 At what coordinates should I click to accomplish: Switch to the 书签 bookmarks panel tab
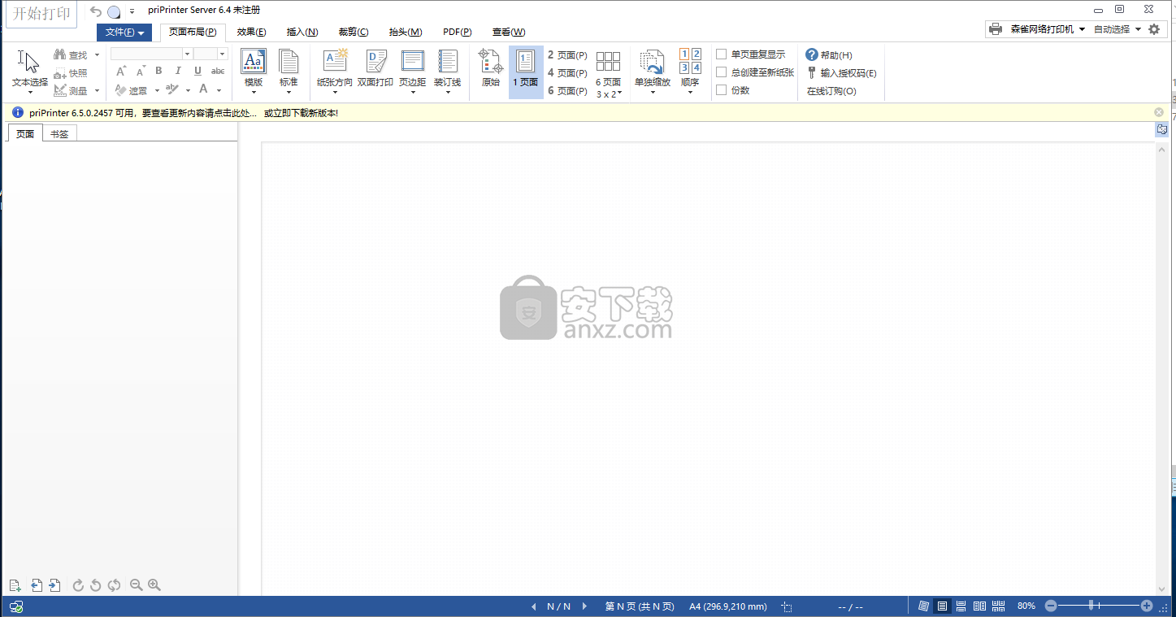click(59, 134)
